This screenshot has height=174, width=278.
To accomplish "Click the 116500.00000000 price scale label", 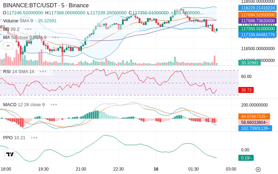I will click(x=258, y=49).
